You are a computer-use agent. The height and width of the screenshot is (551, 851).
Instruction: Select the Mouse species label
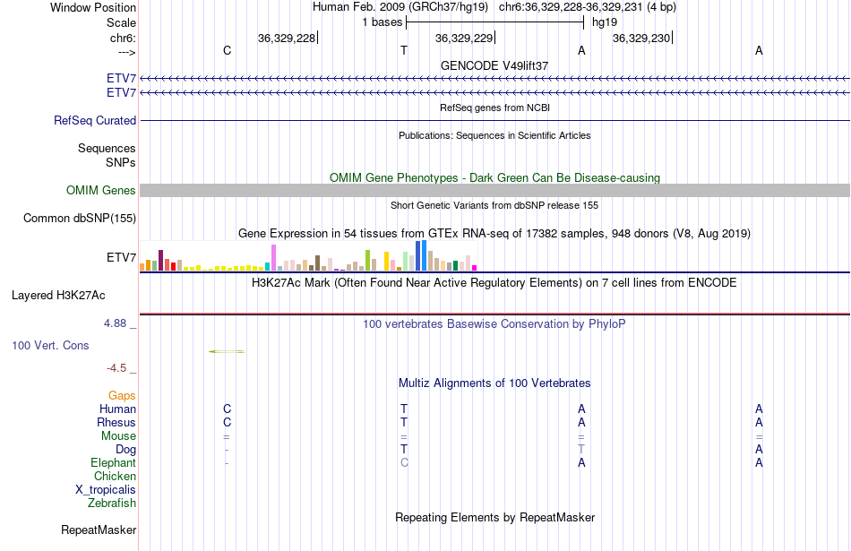118,436
